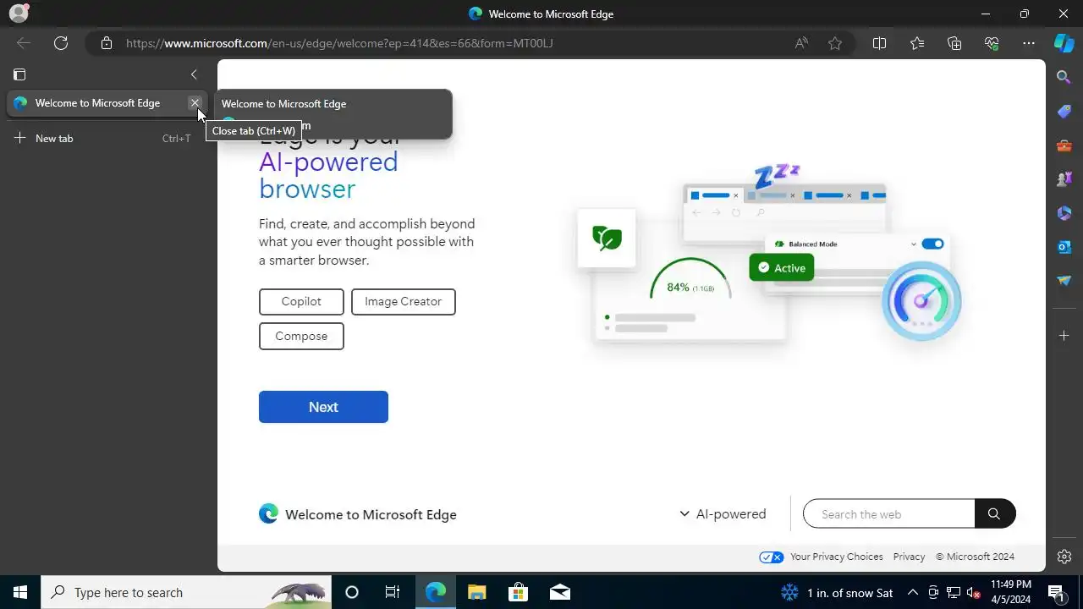Open sidebar settings gear
Image resolution: width=1083 pixels, height=609 pixels.
(1064, 557)
